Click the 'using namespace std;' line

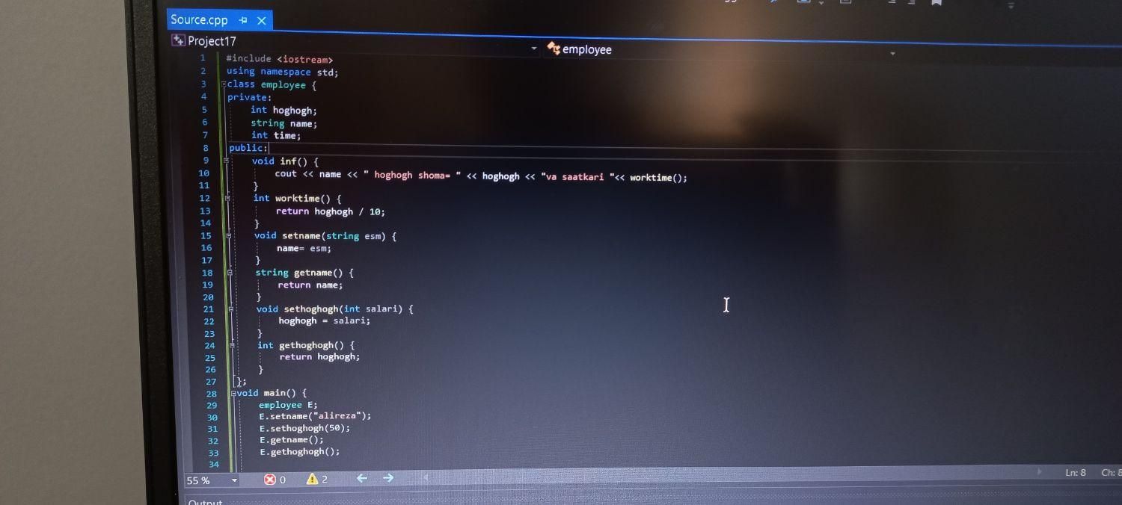[283, 72]
